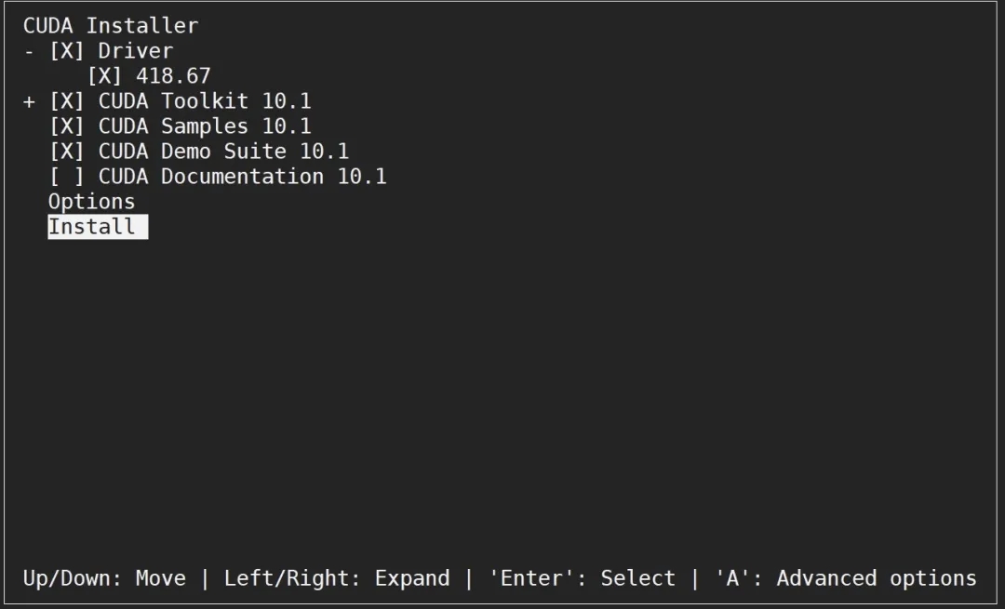This screenshot has height=609, width=1005.
Task: Select the CUDA Demo Suite 10.1 label
Action: point(223,152)
